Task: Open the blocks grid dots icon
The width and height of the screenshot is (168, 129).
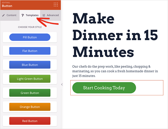Action: (x=56, y=5)
